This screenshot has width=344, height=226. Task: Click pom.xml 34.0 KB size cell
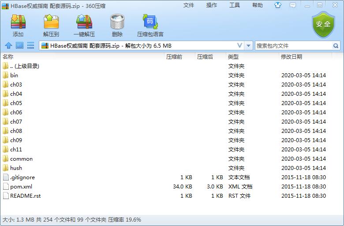(x=182, y=186)
